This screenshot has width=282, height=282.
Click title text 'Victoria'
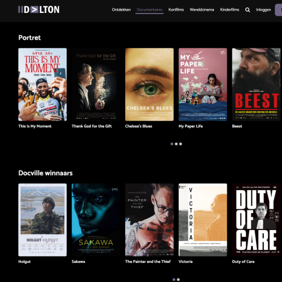(186, 262)
